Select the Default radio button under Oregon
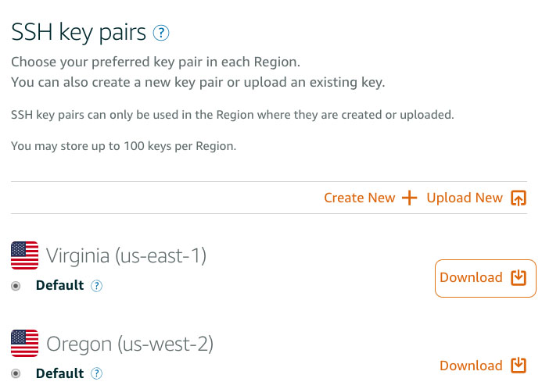The image size is (542, 389). [x=16, y=374]
